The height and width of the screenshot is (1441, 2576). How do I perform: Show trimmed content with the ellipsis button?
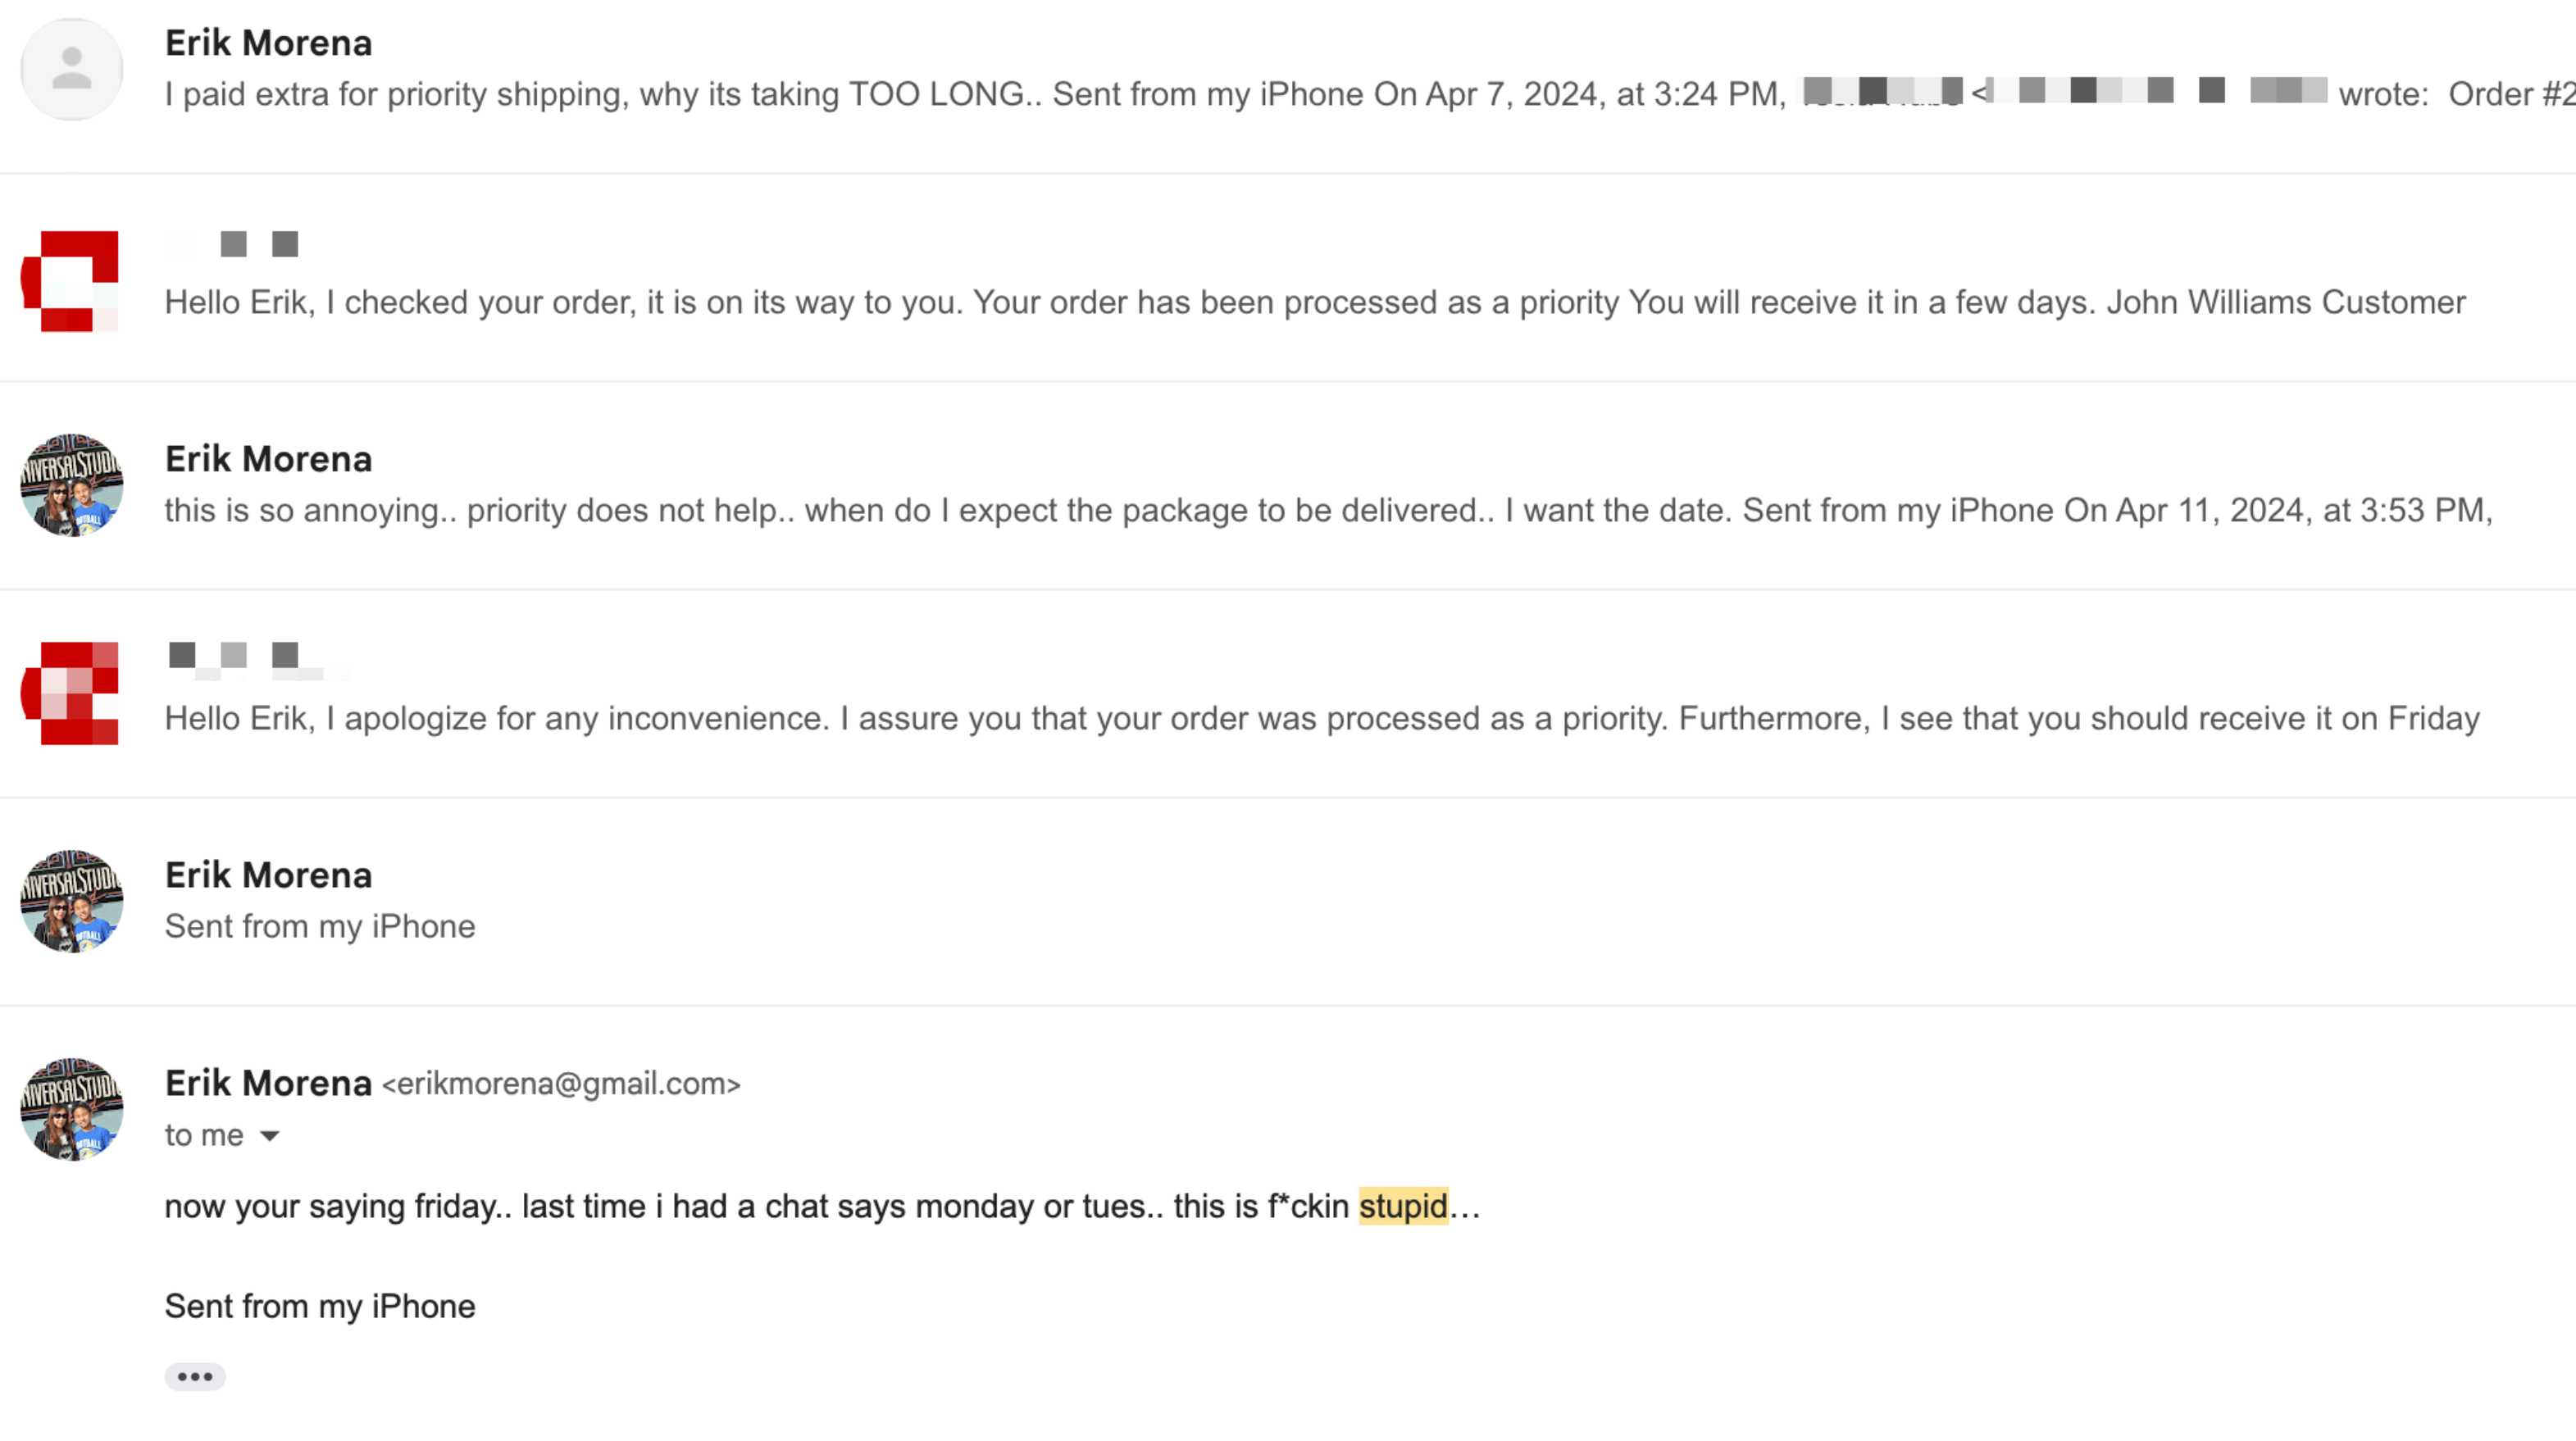point(195,1377)
